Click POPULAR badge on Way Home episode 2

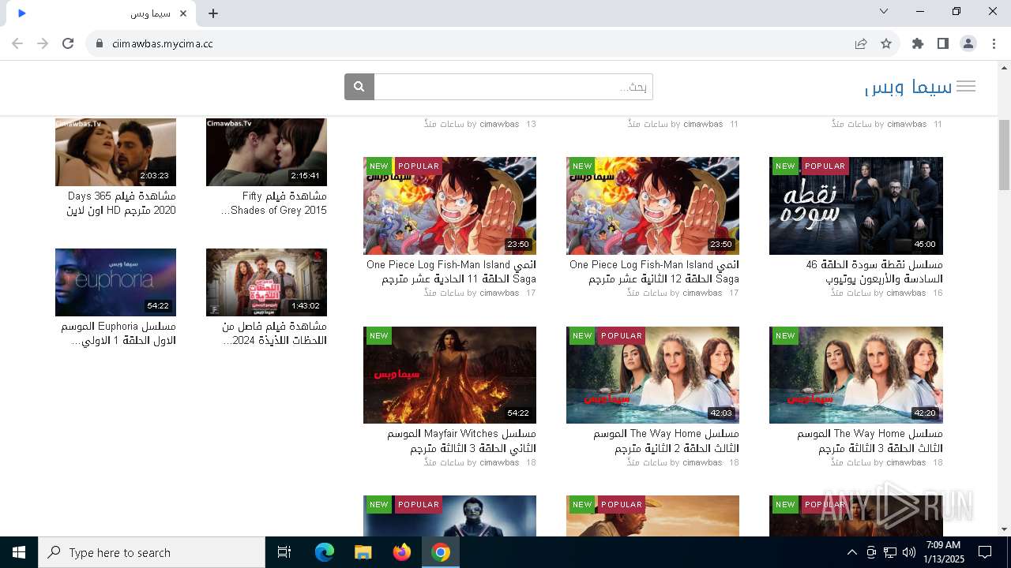[x=622, y=335]
